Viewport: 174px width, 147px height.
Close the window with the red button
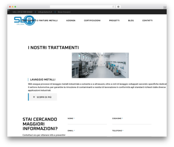10,7
